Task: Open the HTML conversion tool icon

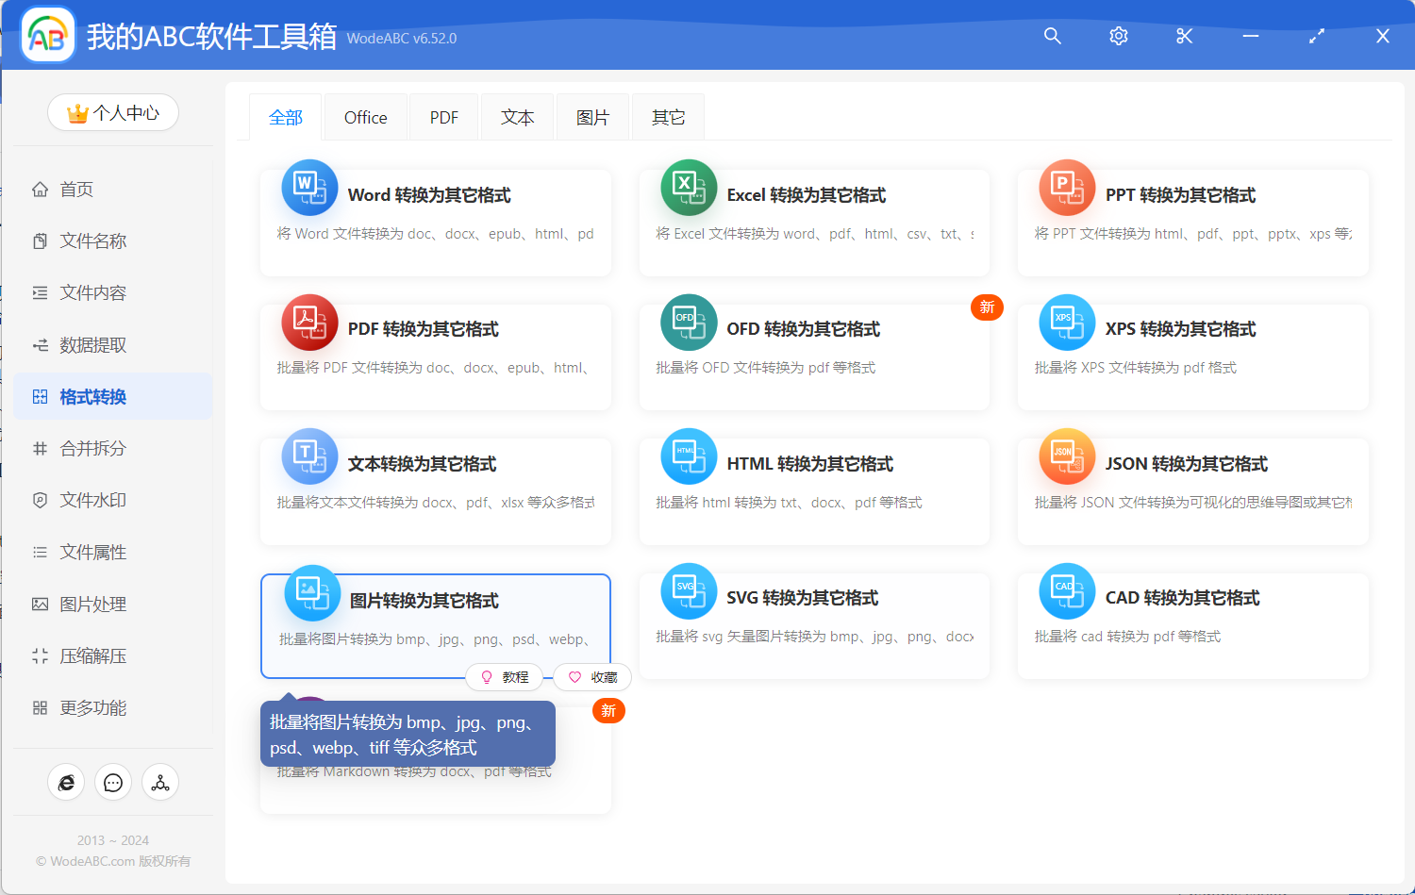Action: click(x=688, y=456)
